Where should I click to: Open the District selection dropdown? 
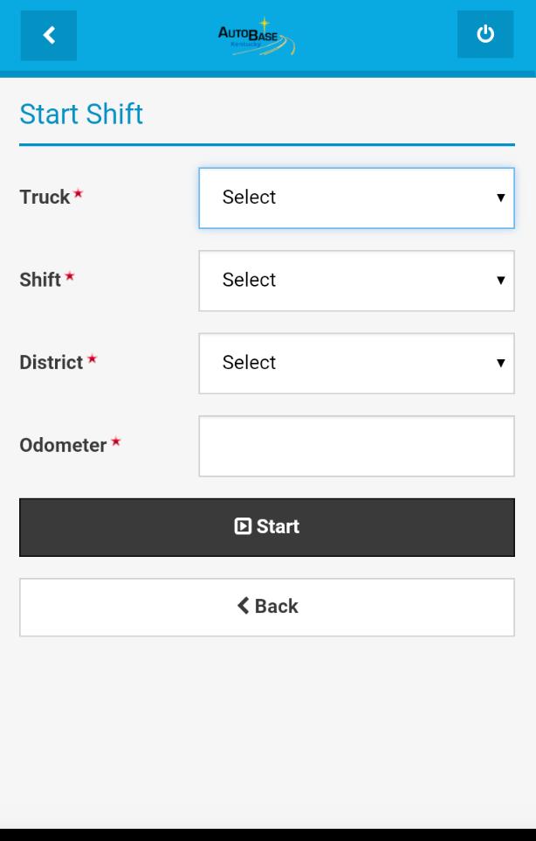(x=356, y=363)
